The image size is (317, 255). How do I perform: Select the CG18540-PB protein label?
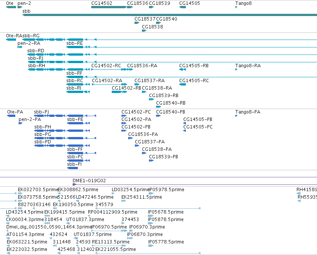[171, 112]
